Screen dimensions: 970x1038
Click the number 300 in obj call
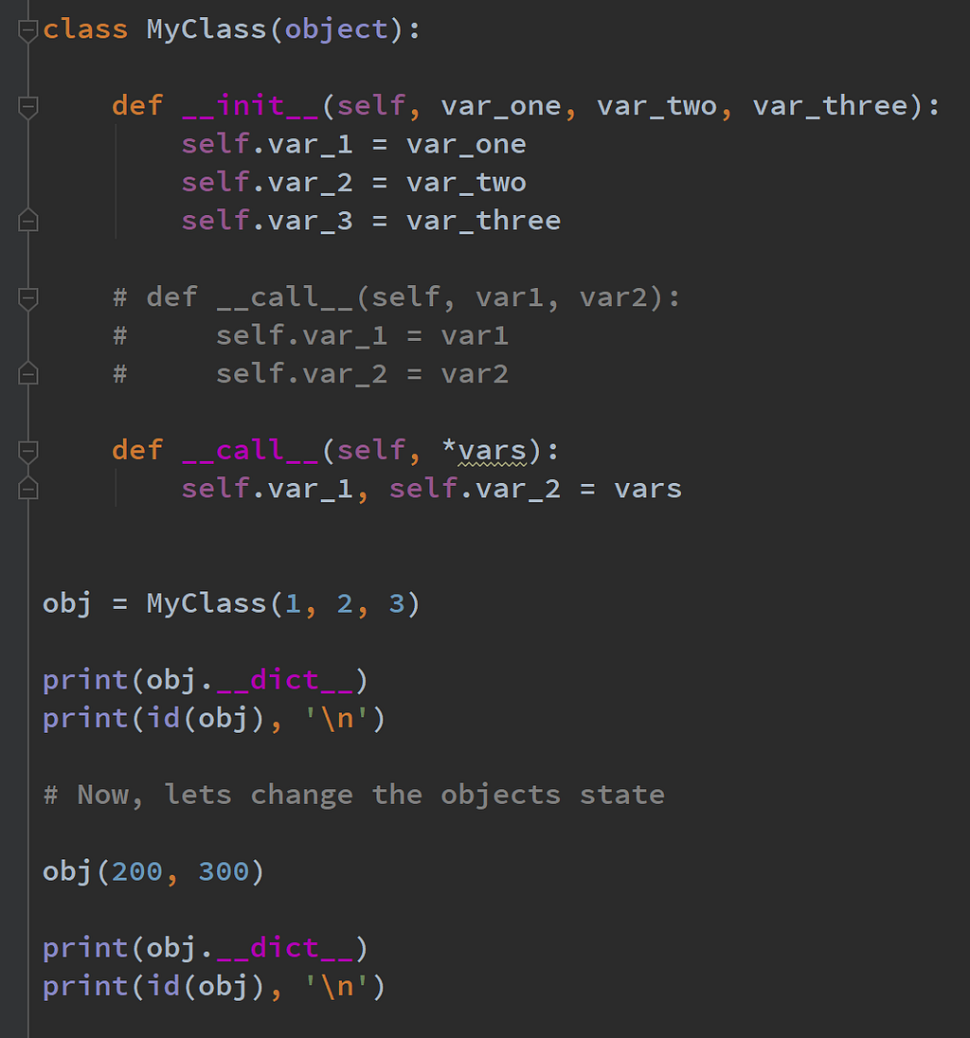coord(224,872)
